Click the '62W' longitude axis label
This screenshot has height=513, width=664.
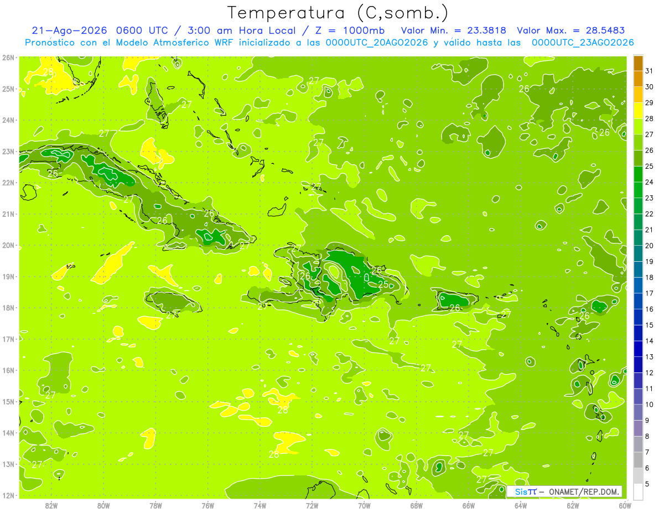[x=573, y=505]
